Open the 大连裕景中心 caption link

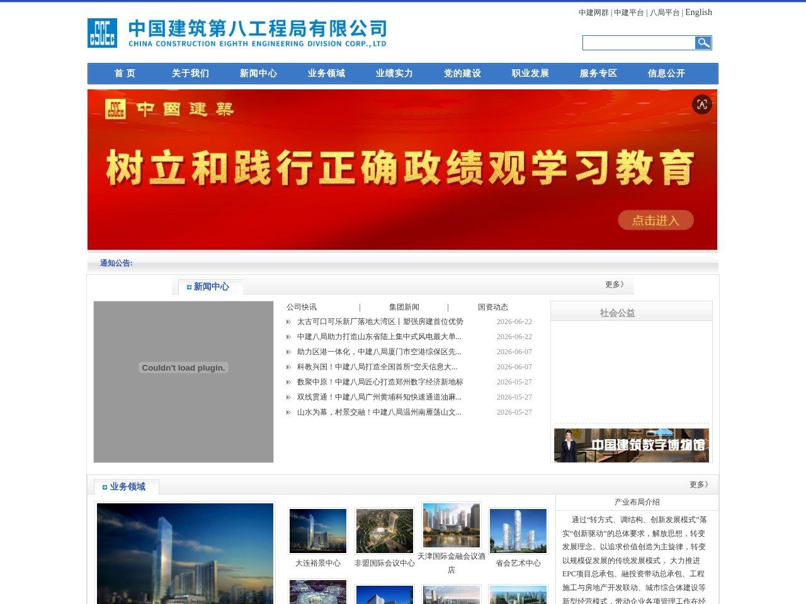click(x=318, y=563)
